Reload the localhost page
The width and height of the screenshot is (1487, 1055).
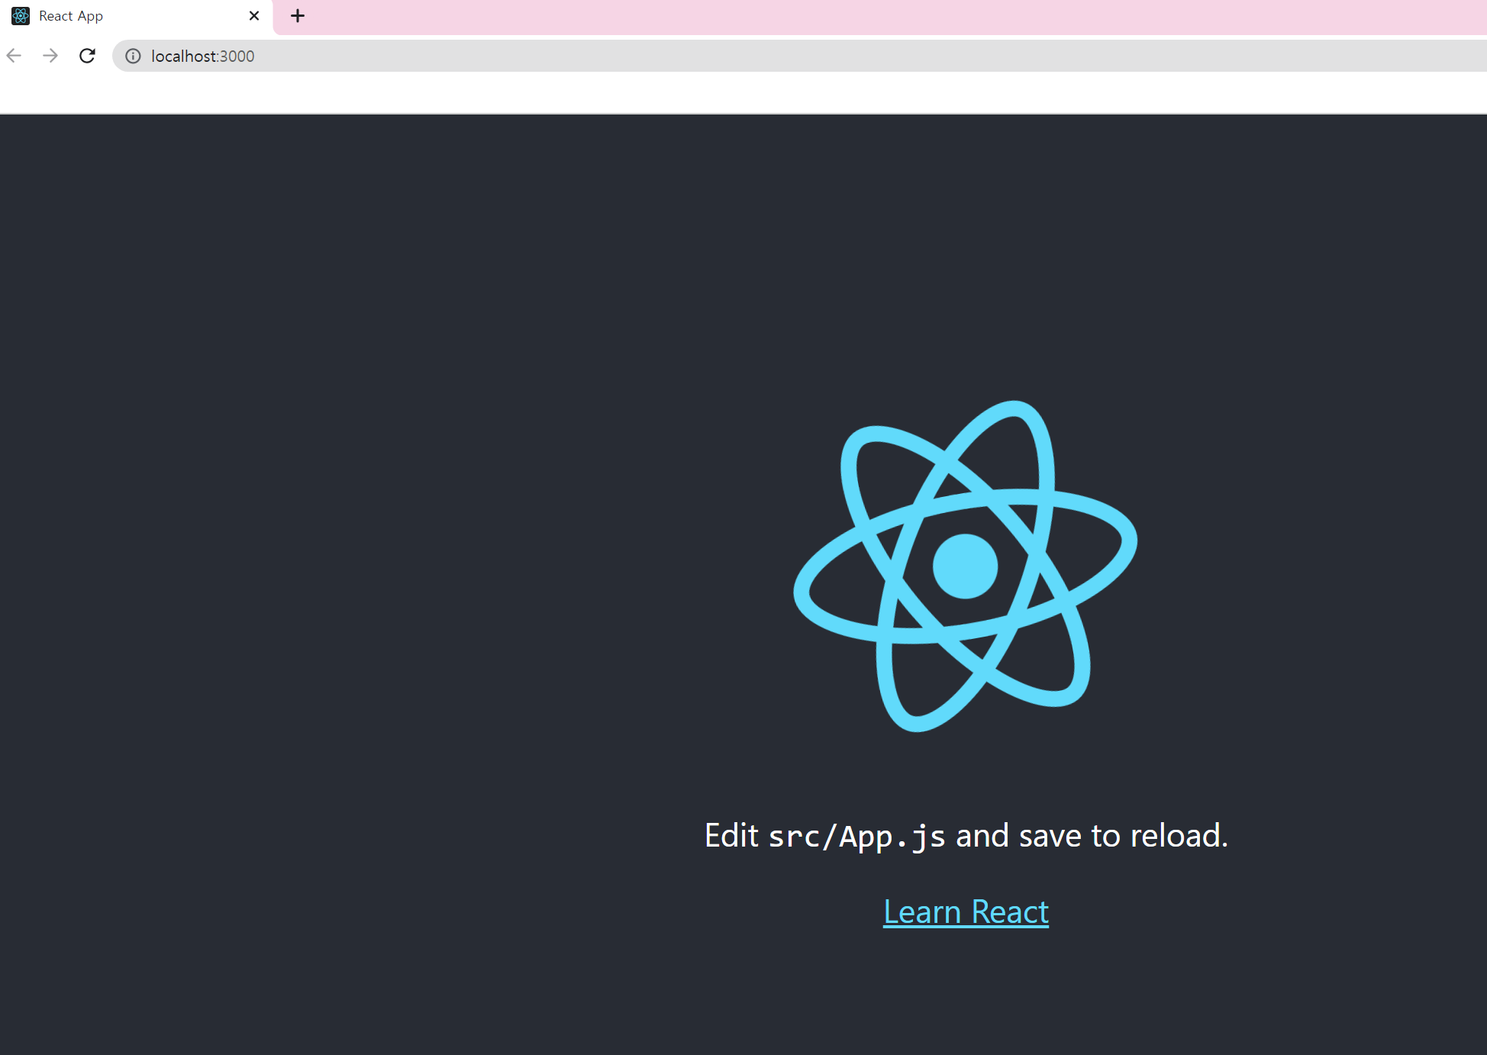(87, 56)
